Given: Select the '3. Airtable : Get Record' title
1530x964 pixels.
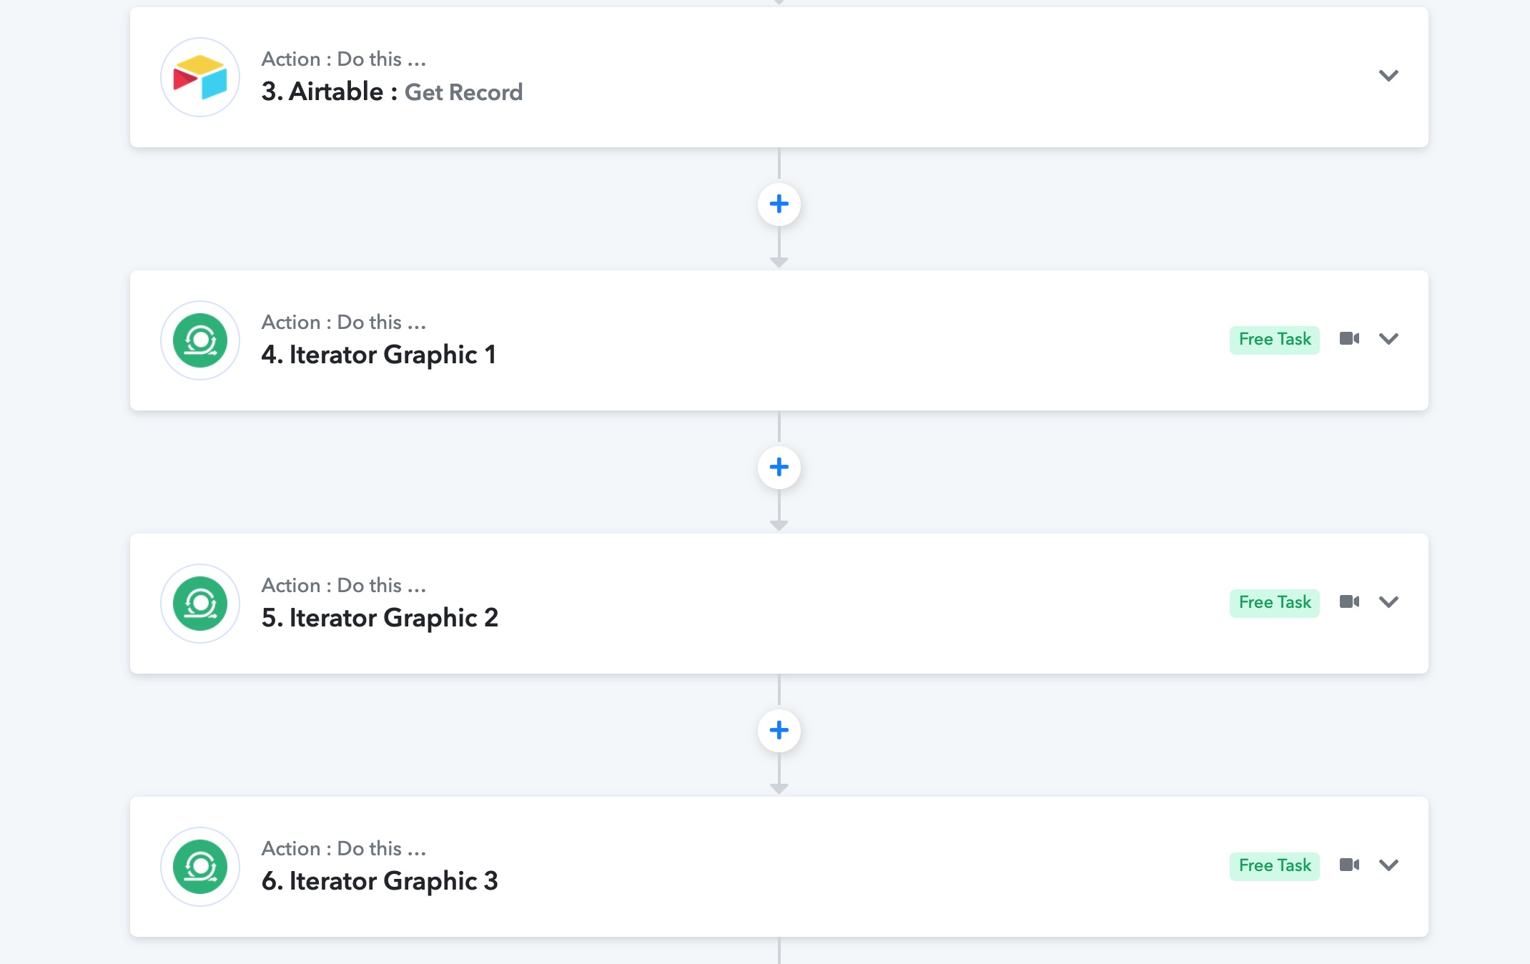Looking at the screenshot, I should (392, 92).
